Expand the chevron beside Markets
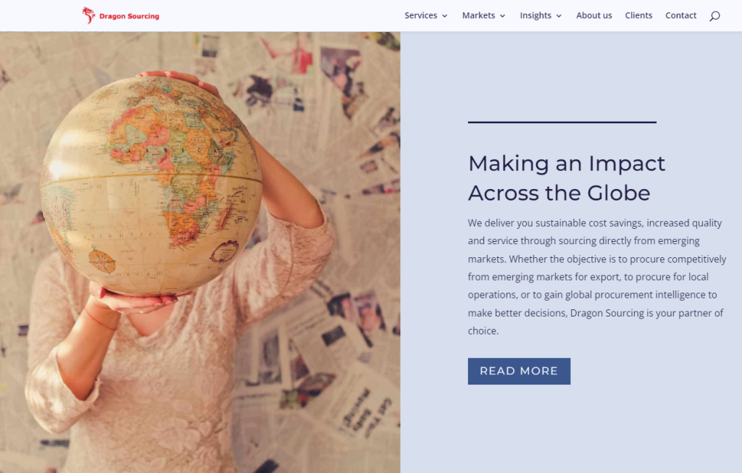 [x=503, y=16]
